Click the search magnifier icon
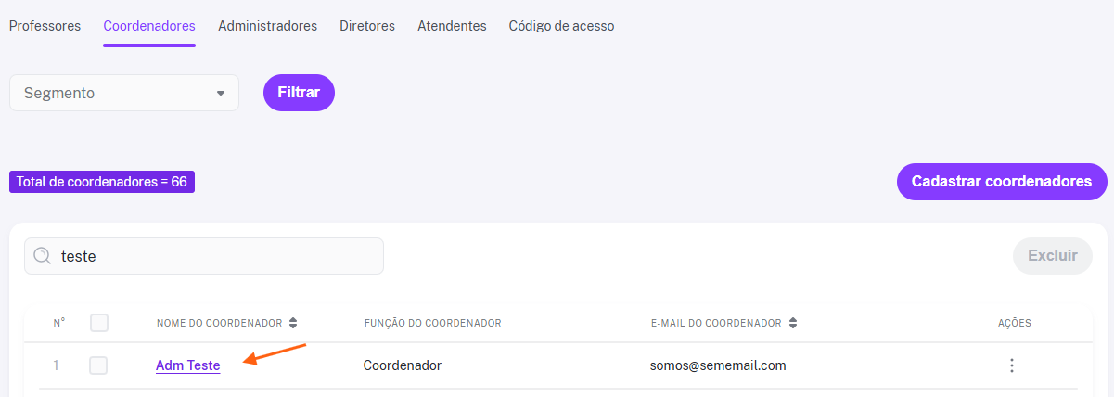 (x=42, y=256)
